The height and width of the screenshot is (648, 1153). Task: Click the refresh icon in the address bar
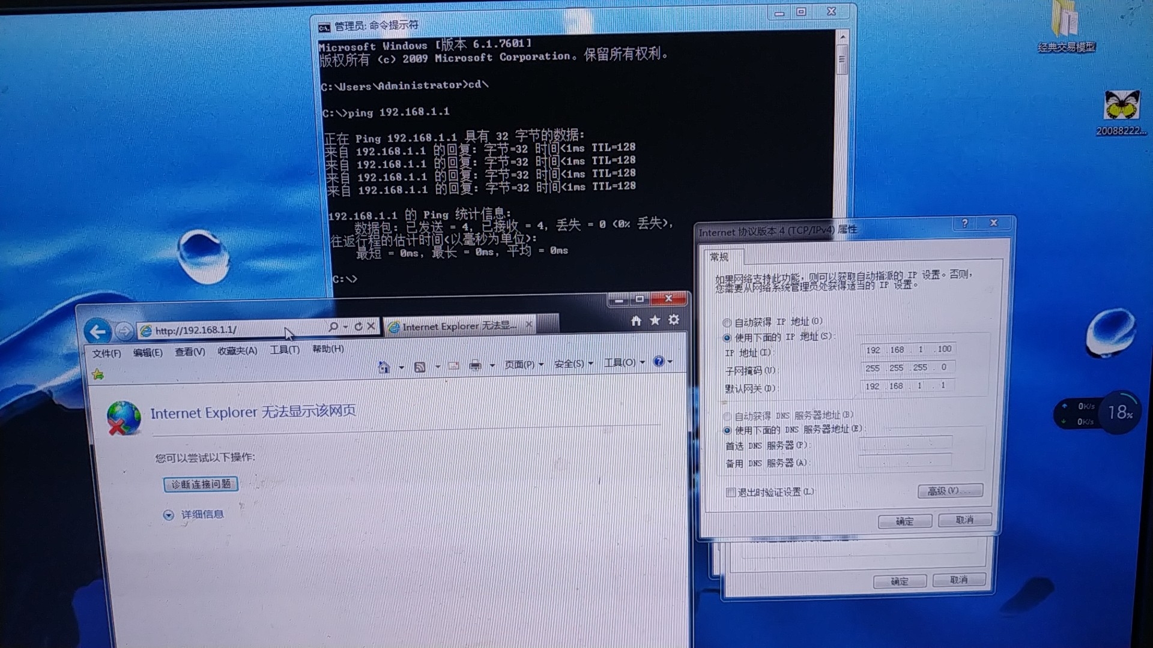(359, 326)
